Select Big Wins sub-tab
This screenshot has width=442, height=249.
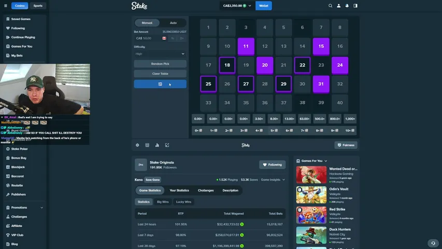pyautogui.click(x=163, y=202)
